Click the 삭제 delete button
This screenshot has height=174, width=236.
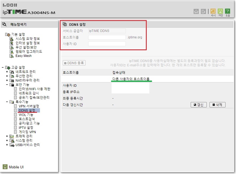point(217,105)
